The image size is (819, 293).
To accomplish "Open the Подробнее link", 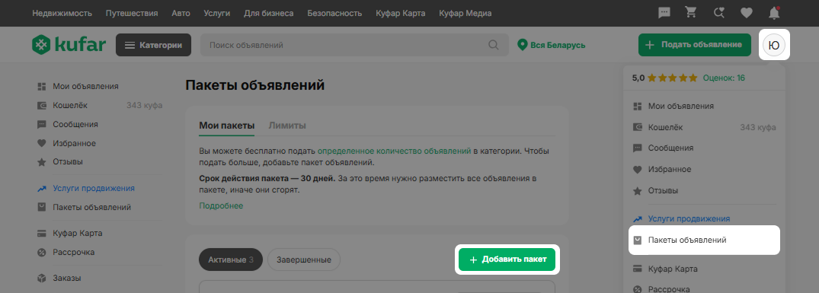I will 221,206.
